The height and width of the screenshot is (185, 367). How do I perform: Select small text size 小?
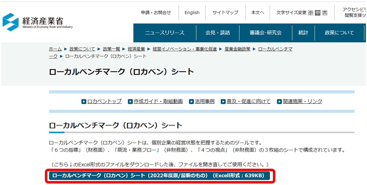tap(311, 13)
